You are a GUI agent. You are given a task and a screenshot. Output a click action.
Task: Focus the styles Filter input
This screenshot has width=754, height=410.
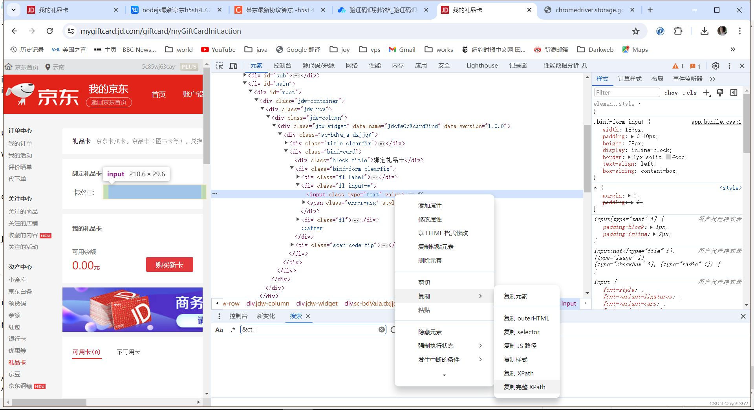[x=626, y=93]
